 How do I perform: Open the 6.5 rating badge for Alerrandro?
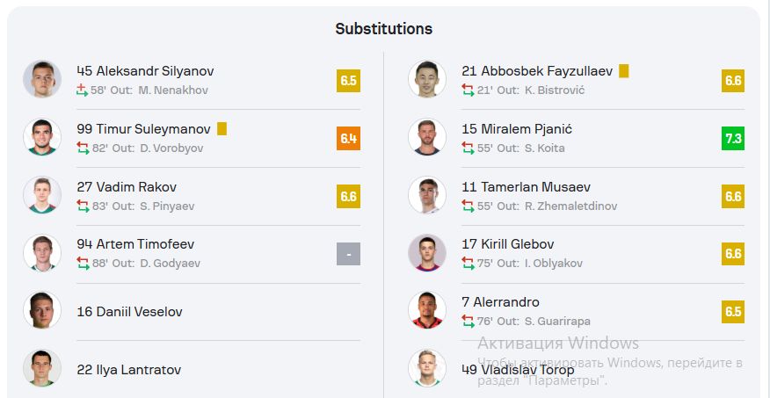coord(733,312)
